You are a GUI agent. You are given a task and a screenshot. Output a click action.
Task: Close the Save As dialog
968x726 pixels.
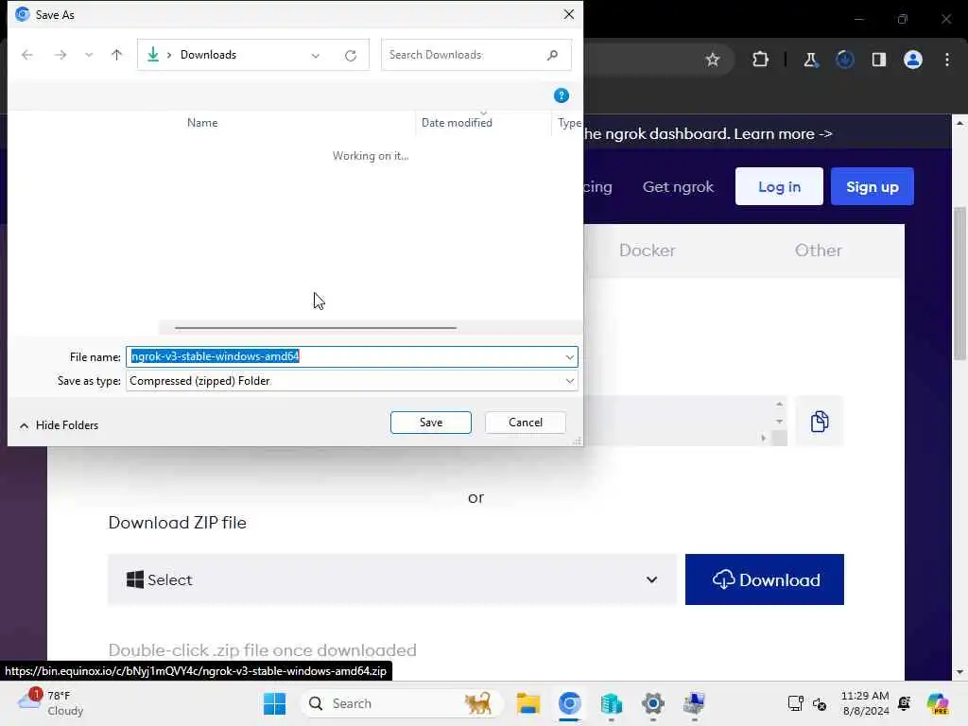[568, 14]
